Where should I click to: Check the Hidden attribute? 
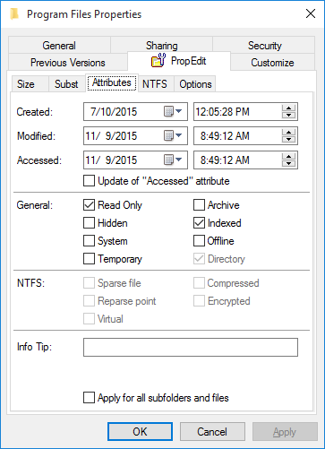click(89, 223)
